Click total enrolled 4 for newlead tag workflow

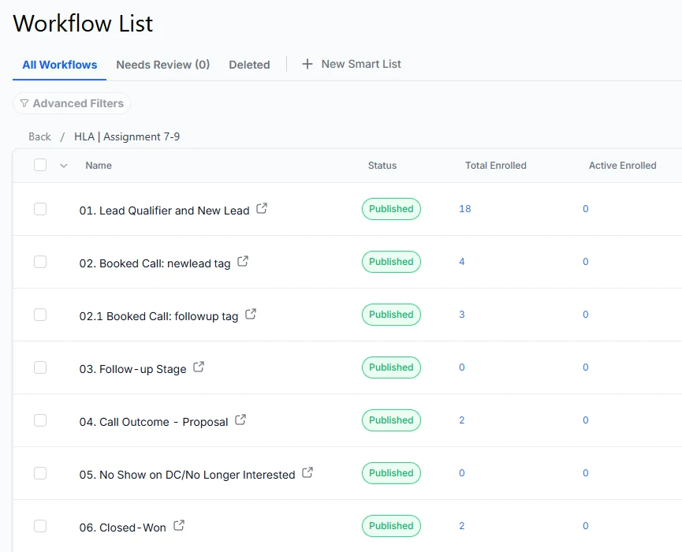pos(462,262)
